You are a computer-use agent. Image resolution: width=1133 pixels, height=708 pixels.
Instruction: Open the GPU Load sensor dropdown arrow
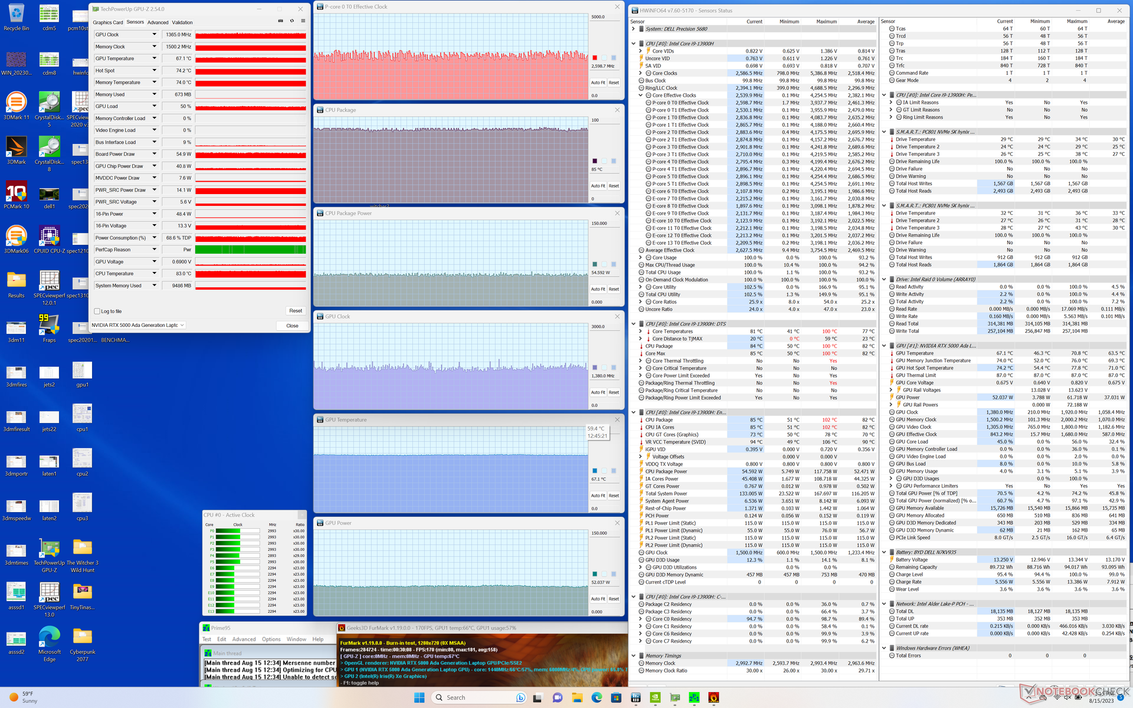(x=155, y=106)
